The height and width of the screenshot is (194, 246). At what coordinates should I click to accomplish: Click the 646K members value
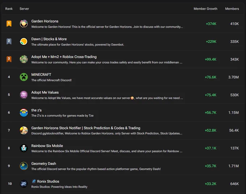[234, 184]
